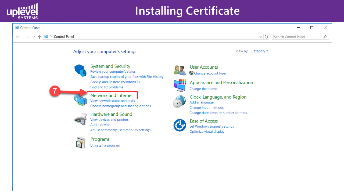This screenshot has height=193, width=344.
Task: Click the Ease of Access icon
Action: [180, 125]
